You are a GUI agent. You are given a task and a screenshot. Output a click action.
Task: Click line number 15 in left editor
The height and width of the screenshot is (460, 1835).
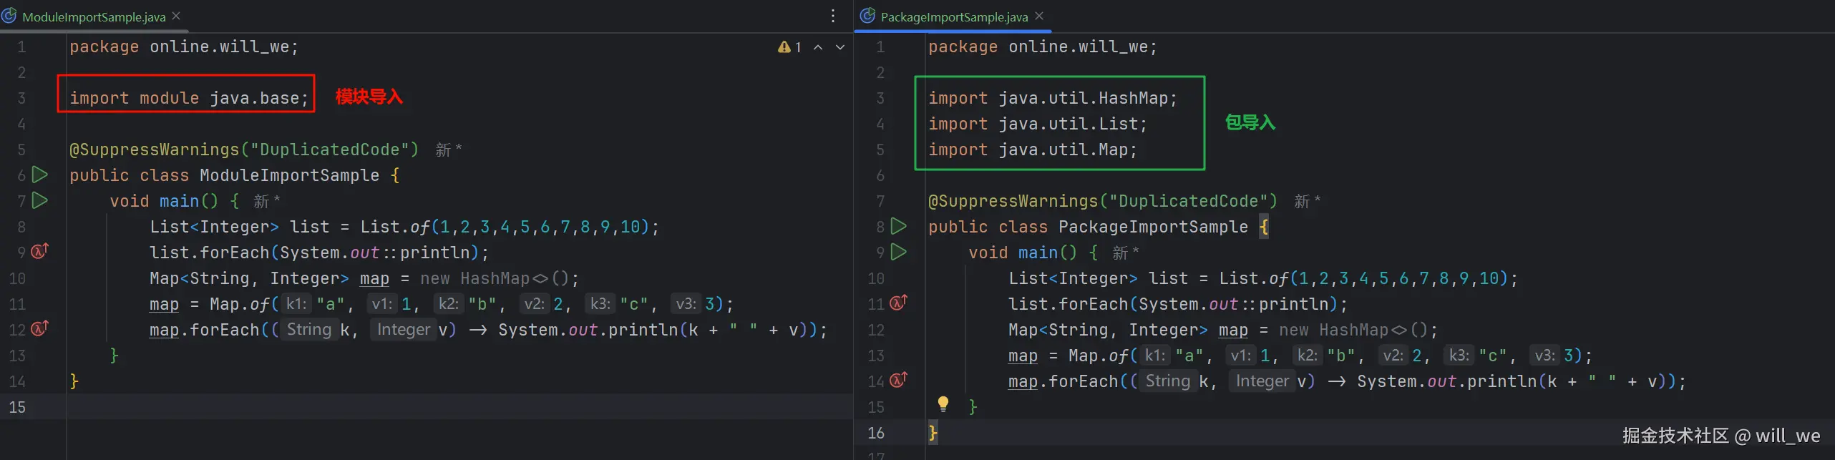[17, 407]
